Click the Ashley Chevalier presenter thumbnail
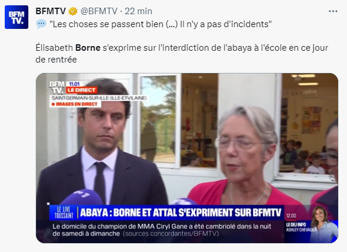 coord(323,224)
